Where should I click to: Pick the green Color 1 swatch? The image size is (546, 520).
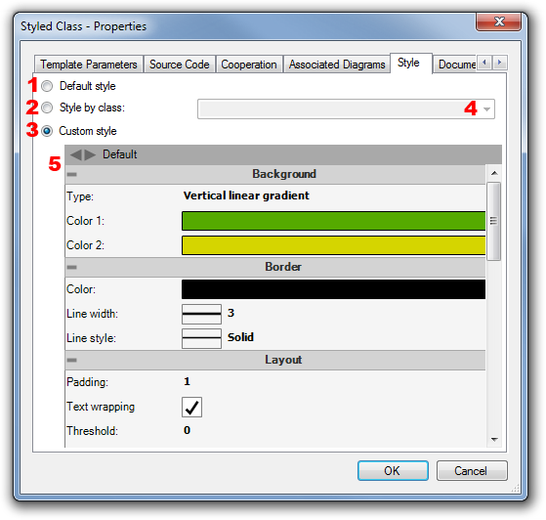coord(333,221)
